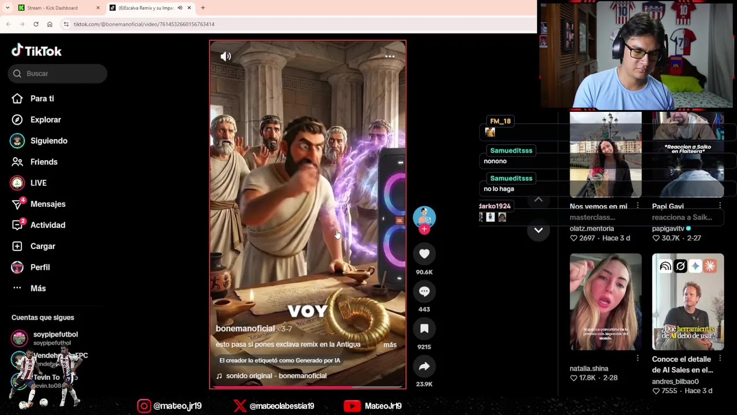Click FM_18 chat username
Image resolution: width=737 pixels, height=415 pixels.
[x=500, y=121]
